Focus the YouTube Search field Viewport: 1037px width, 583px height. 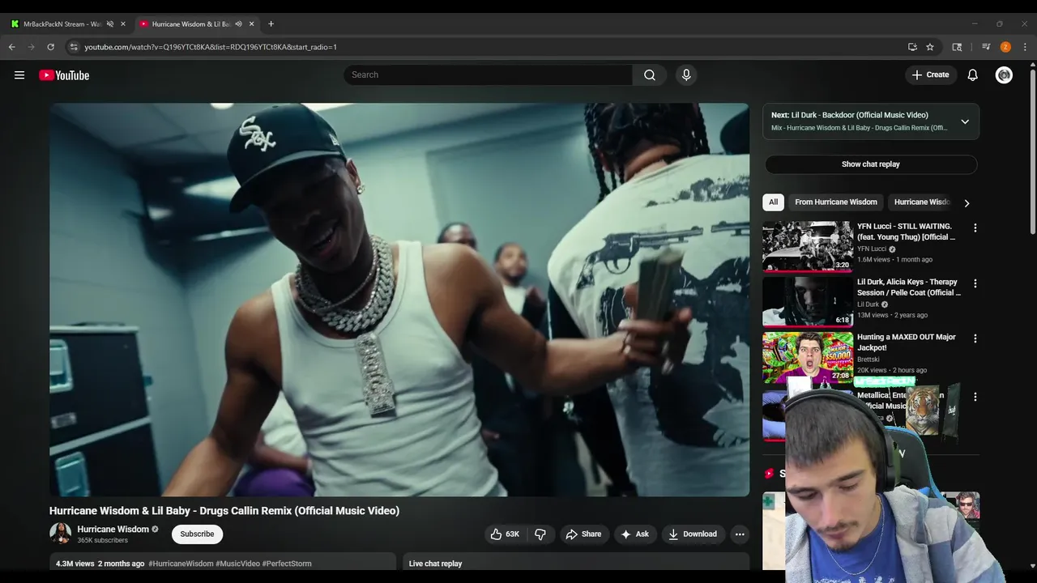tap(488, 74)
